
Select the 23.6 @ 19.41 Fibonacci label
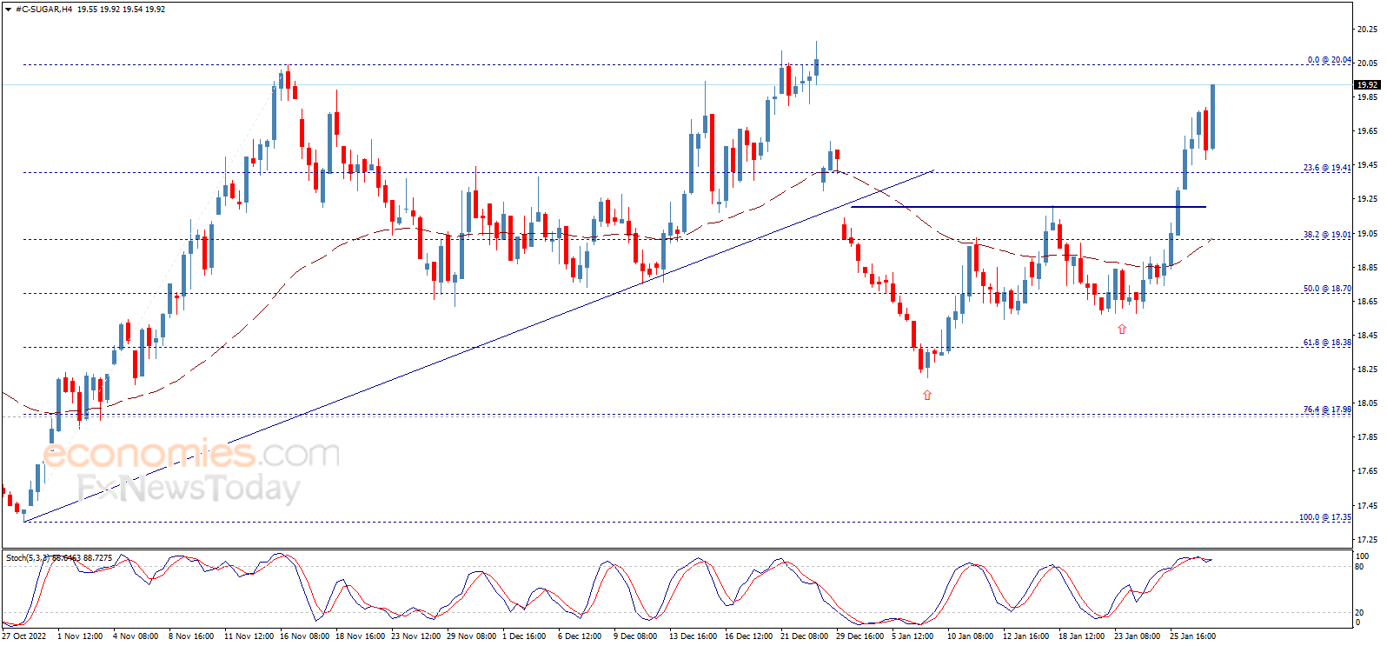[1327, 168]
